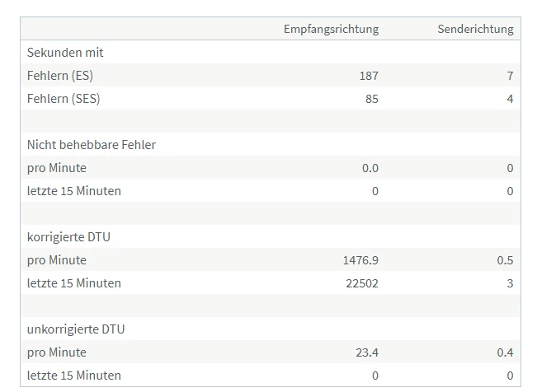Click the Senderichtung column header
The height and width of the screenshot is (392, 537).
[475, 29]
